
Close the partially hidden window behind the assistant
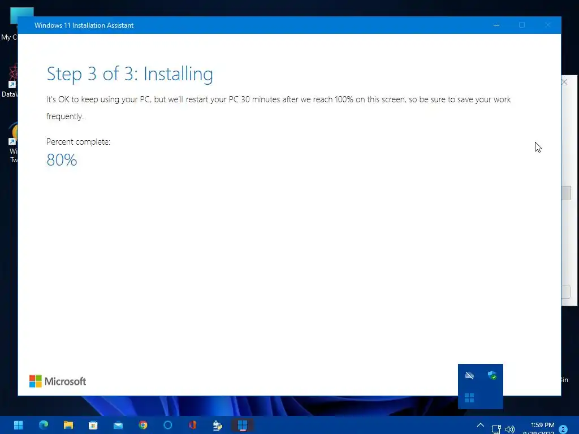(x=565, y=82)
